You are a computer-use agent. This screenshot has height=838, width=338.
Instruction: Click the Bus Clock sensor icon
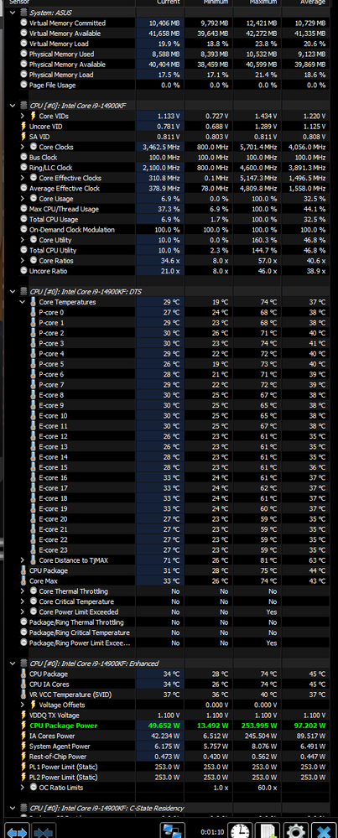(23, 157)
